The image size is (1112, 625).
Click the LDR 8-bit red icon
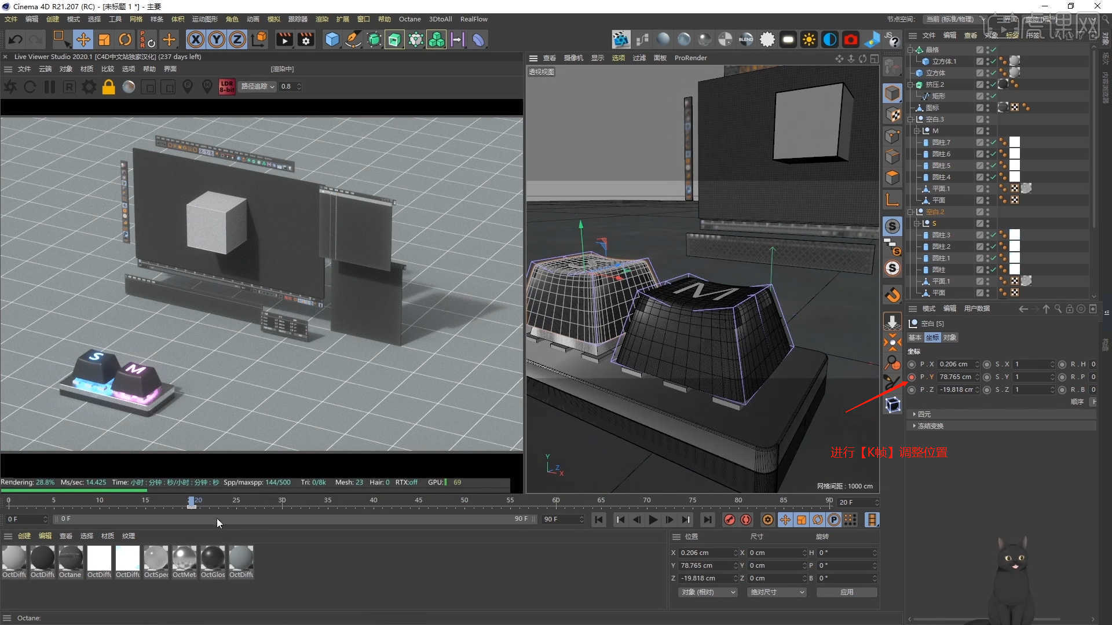pyautogui.click(x=227, y=87)
